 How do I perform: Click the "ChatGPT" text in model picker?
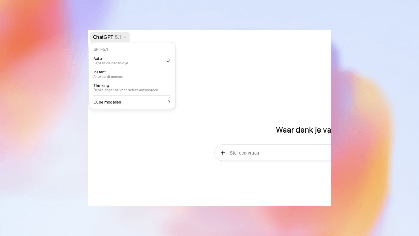(103, 37)
